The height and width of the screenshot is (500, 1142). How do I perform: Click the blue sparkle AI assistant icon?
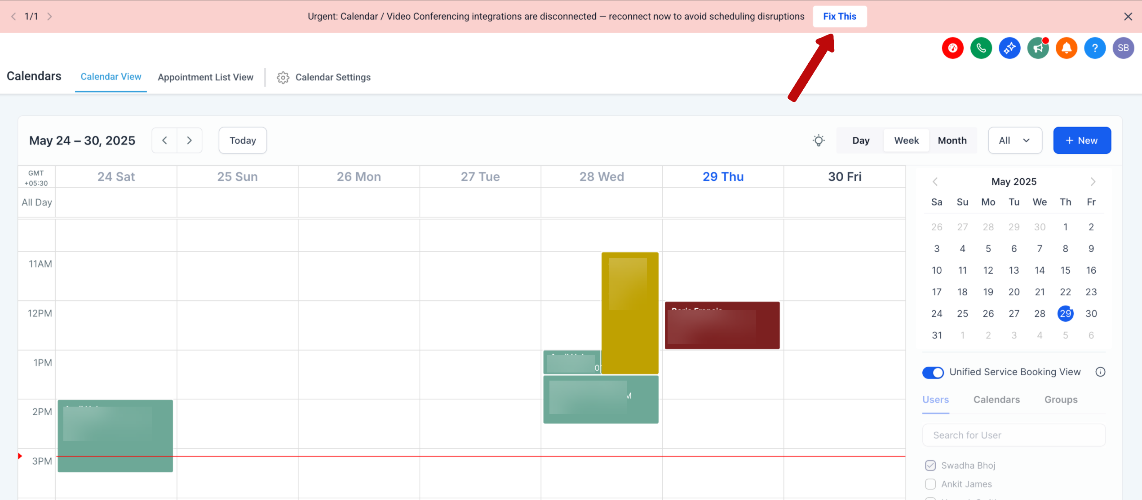click(1009, 48)
